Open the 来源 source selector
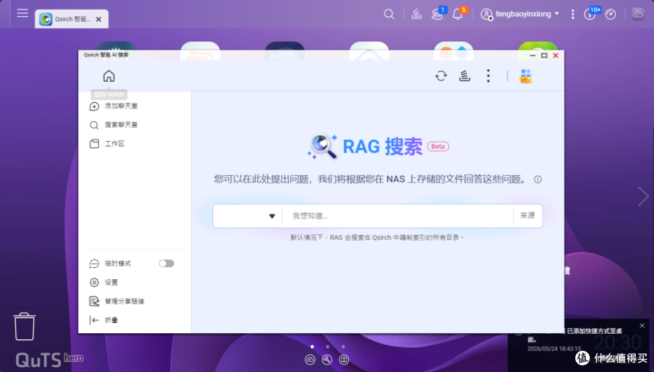Screen dimensions: 654x372 tap(527, 216)
